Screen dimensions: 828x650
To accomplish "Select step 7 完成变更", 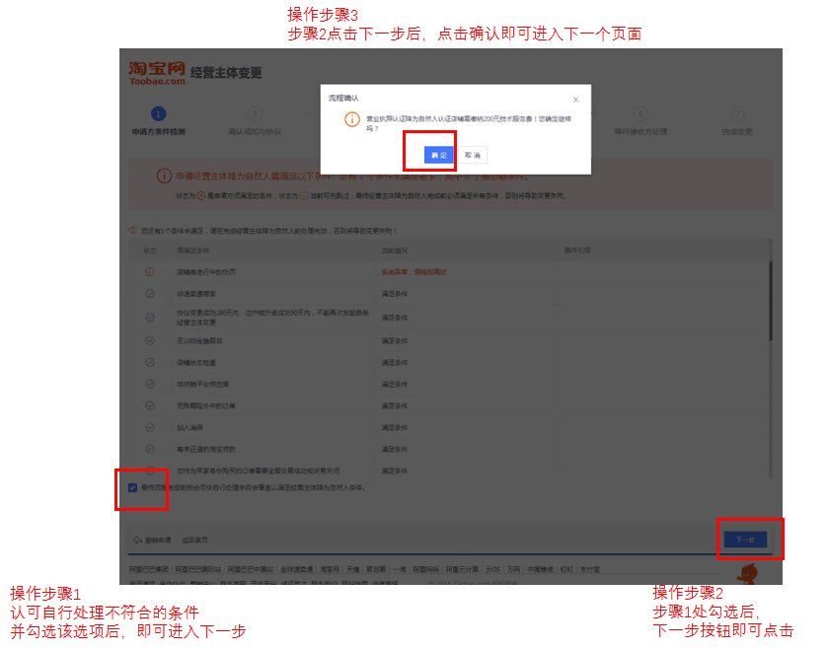I will coord(737,121).
